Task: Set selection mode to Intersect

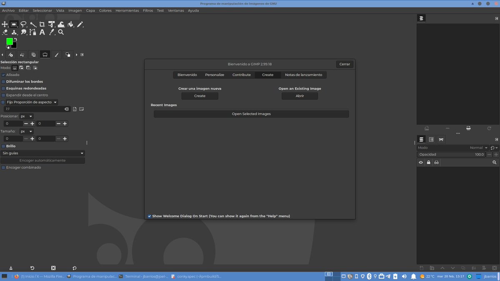Action: click(x=35, y=68)
